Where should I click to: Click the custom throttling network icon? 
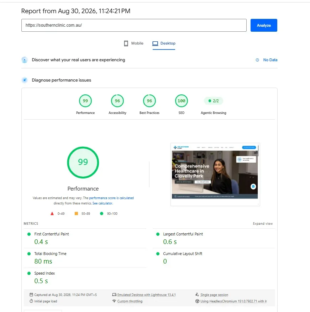[114, 301]
